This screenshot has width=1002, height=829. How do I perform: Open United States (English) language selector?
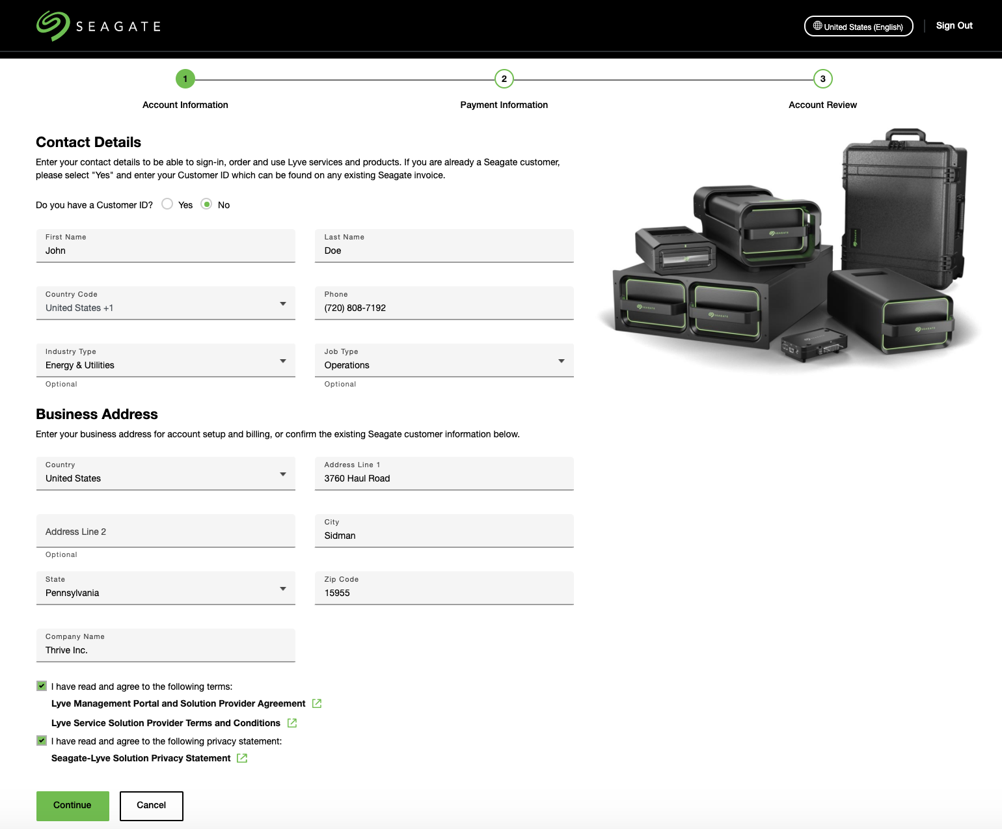[859, 26]
